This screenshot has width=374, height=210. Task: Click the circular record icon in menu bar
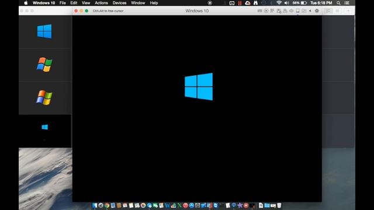(210, 3)
